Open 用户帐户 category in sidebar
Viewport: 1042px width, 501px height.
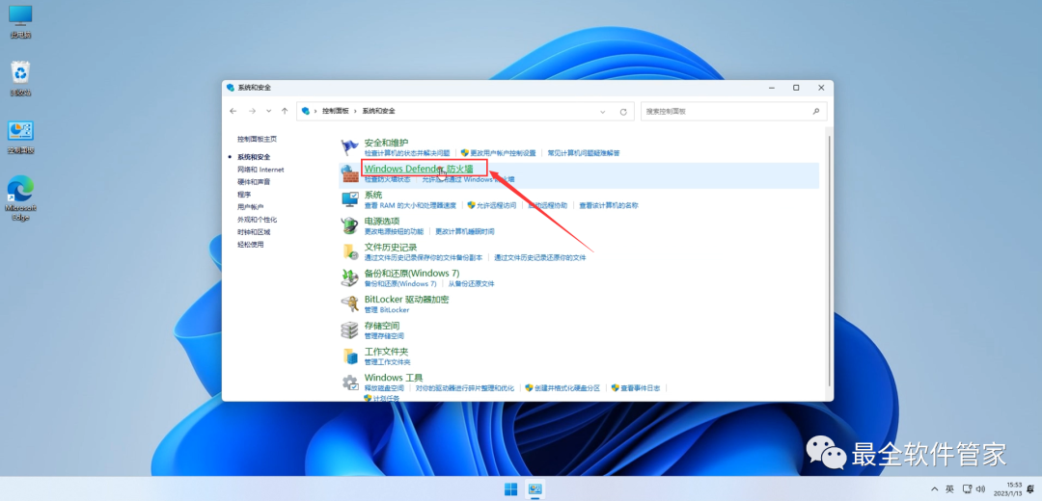coord(251,207)
